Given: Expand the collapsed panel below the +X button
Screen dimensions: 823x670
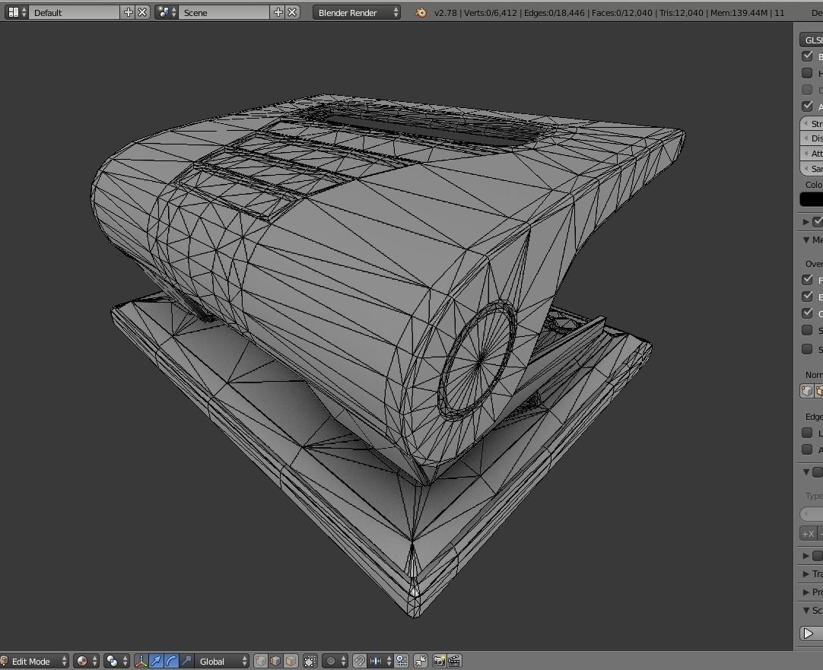Looking at the screenshot, I should coord(806,556).
